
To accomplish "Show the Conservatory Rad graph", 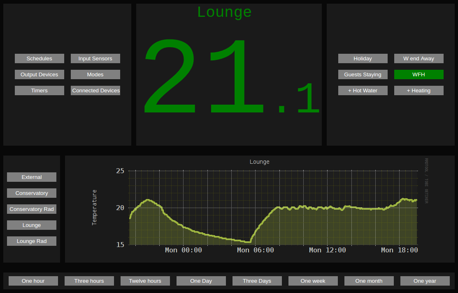I will coord(31,209).
